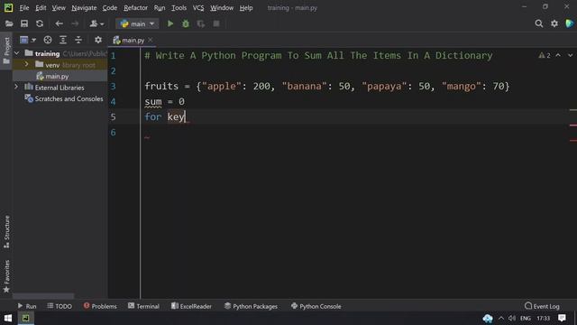
Task: Toggle the Favorites tool window side tab
Action: coord(6,276)
